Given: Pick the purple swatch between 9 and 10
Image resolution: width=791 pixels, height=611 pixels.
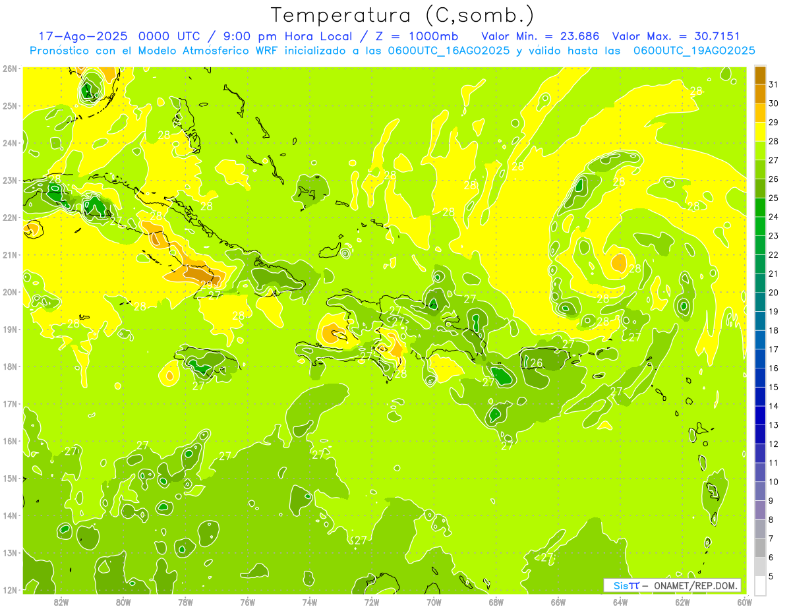Looking at the screenshot, I should click(x=760, y=491).
